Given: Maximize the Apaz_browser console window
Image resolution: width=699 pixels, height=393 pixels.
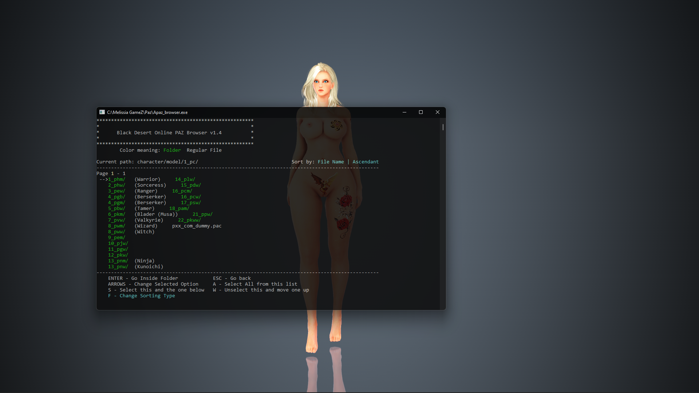Looking at the screenshot, I should click(x=421, y=112).
